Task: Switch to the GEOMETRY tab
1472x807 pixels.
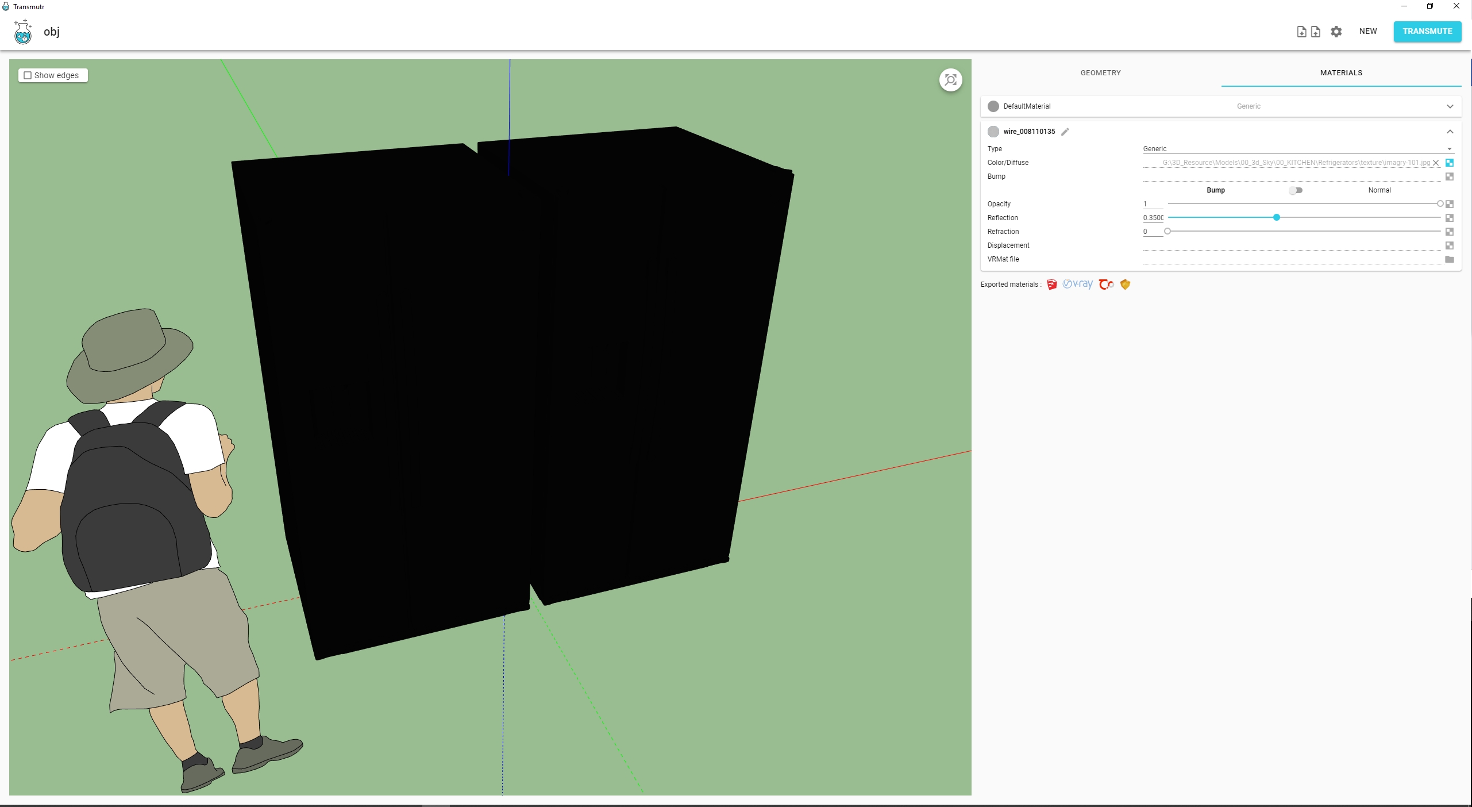Action: coord(1100,73)
